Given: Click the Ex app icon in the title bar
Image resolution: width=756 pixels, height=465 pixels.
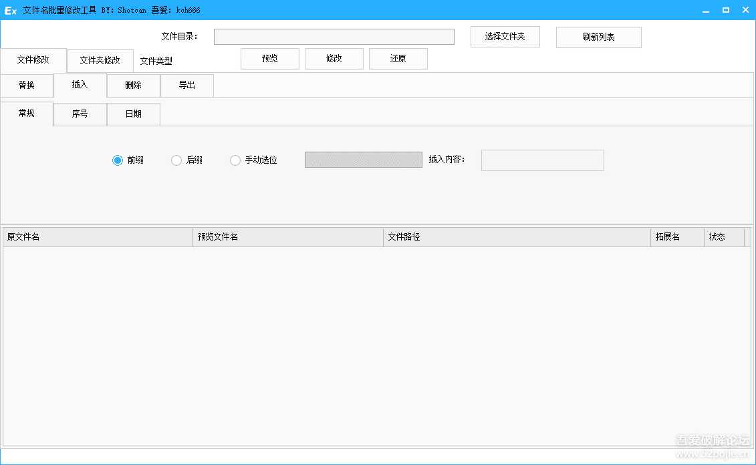Looking at the screenshot, I should (9, 9).
